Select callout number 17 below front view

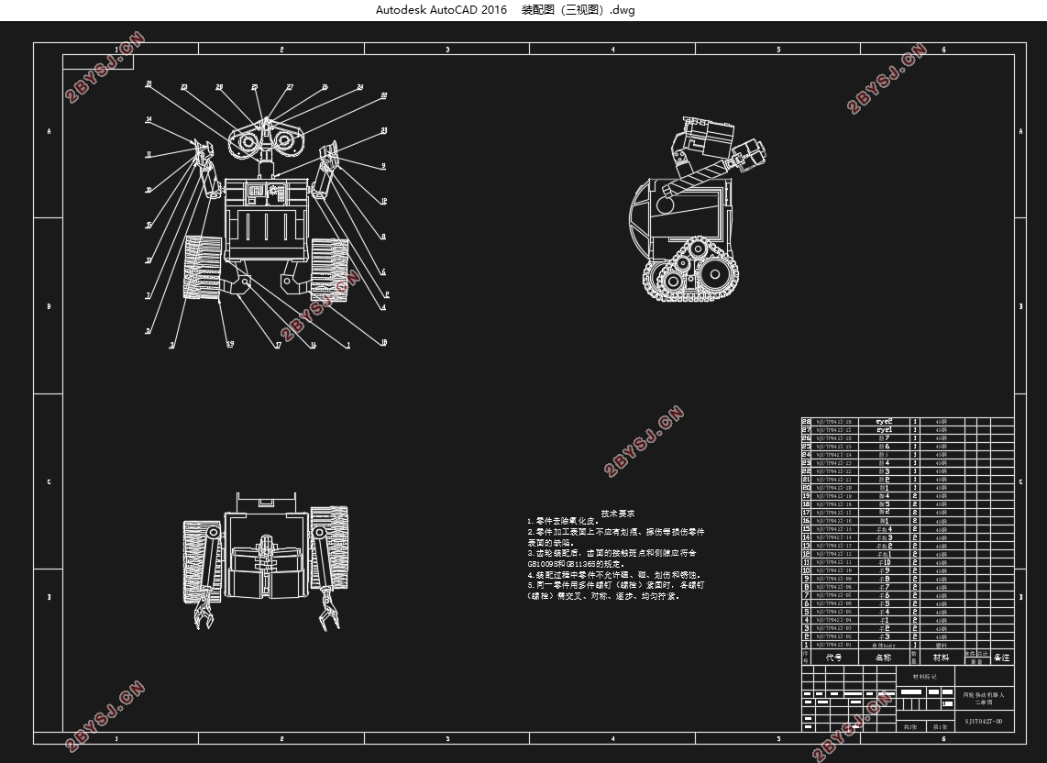pyautogui.click(x=278, y=346)
